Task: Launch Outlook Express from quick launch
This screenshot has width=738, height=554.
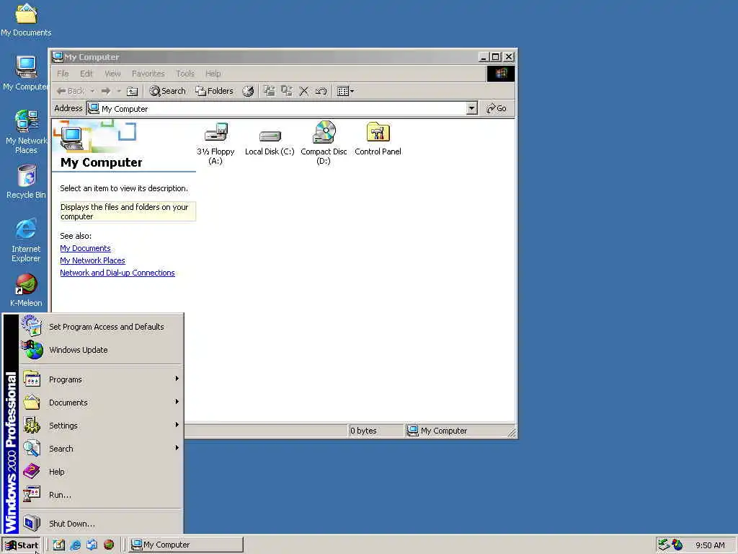Action: coord(92,545)
